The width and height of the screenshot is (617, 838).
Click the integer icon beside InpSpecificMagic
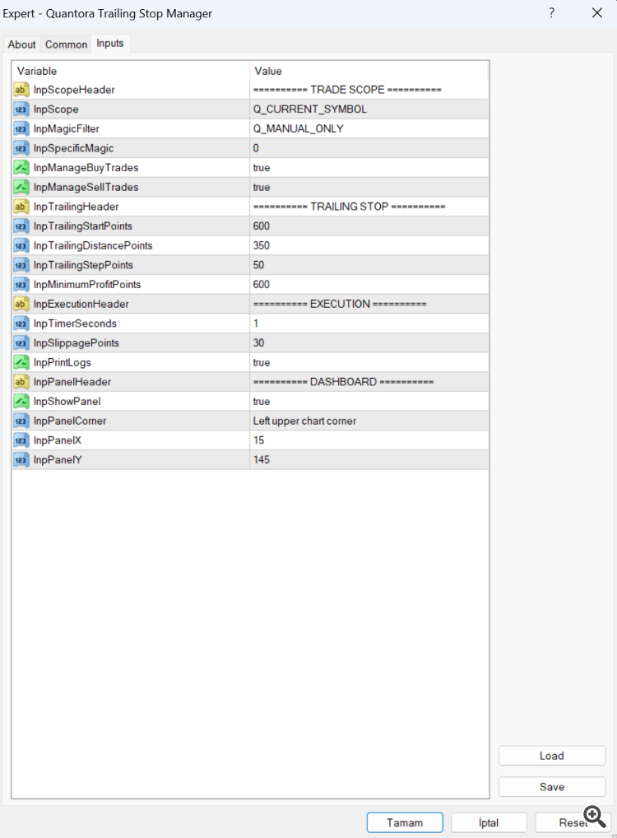(x=21, y=148)
